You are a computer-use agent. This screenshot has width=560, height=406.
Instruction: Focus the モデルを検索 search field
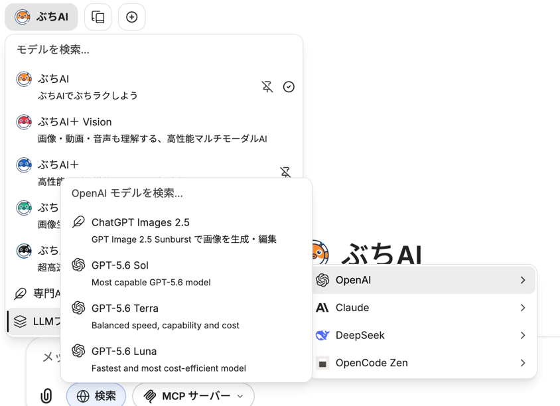click(x=153, y=49)
